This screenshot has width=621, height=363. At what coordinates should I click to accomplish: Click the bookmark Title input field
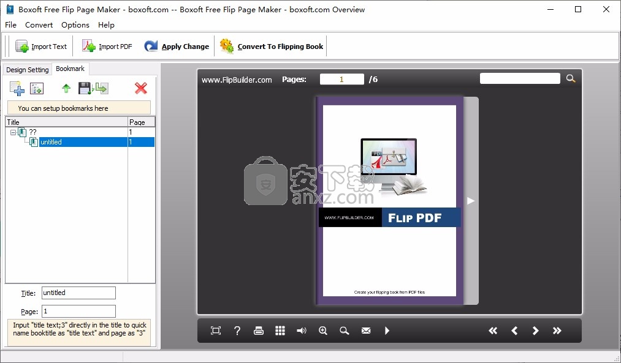78,293
